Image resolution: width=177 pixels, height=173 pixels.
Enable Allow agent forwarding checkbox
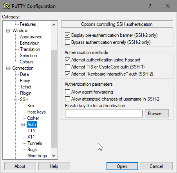pos(67,92)
